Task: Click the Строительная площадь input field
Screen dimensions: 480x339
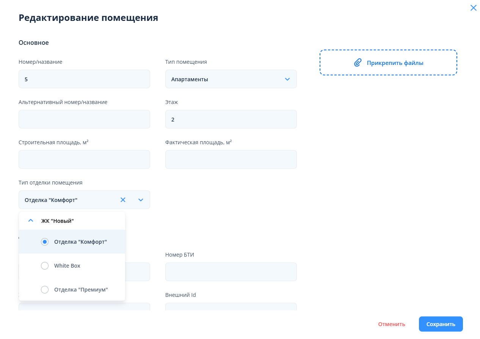Action: point(84,160)
